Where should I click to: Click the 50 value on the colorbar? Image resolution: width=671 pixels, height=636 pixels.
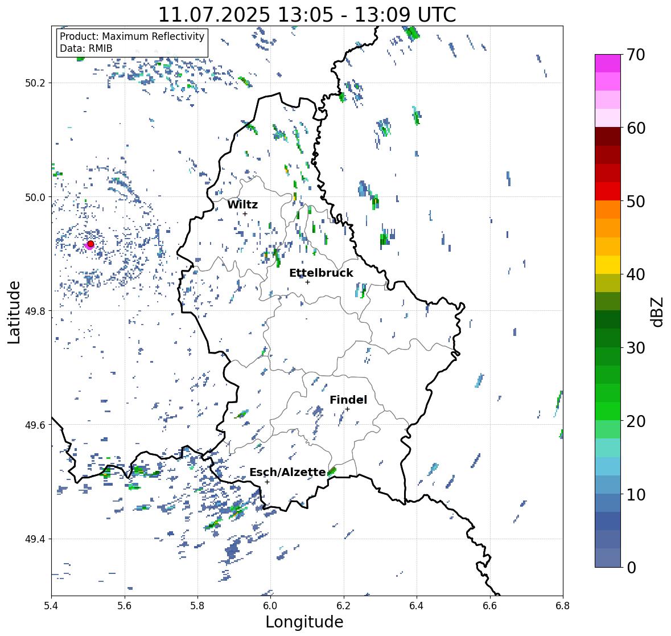(636, 202)
